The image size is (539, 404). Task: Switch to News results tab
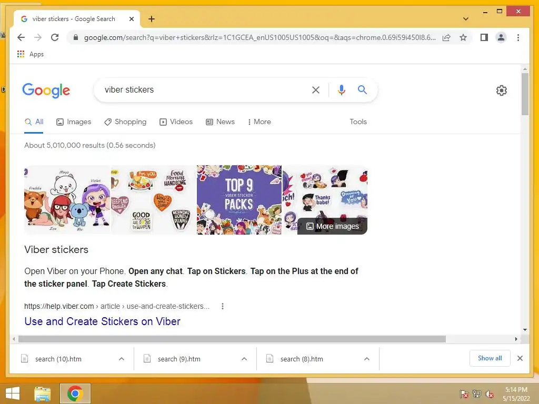[x=220, y=122]
